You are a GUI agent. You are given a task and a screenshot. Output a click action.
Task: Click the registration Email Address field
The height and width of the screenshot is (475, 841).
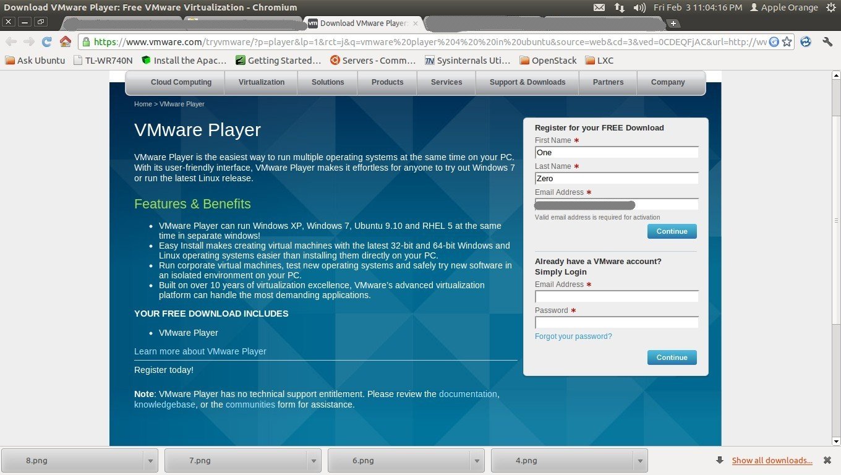pos(617,204)
